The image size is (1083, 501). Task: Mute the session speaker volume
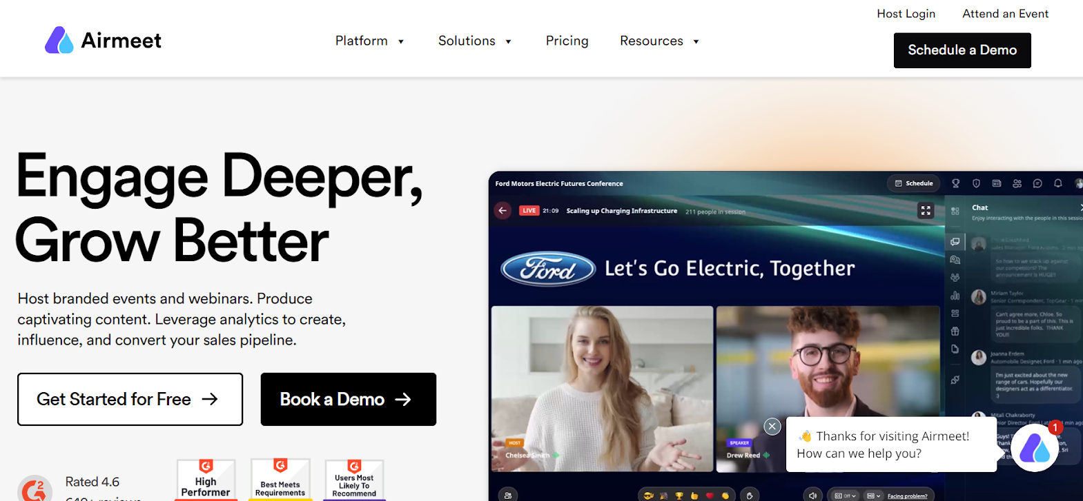[x=812, y=495]
